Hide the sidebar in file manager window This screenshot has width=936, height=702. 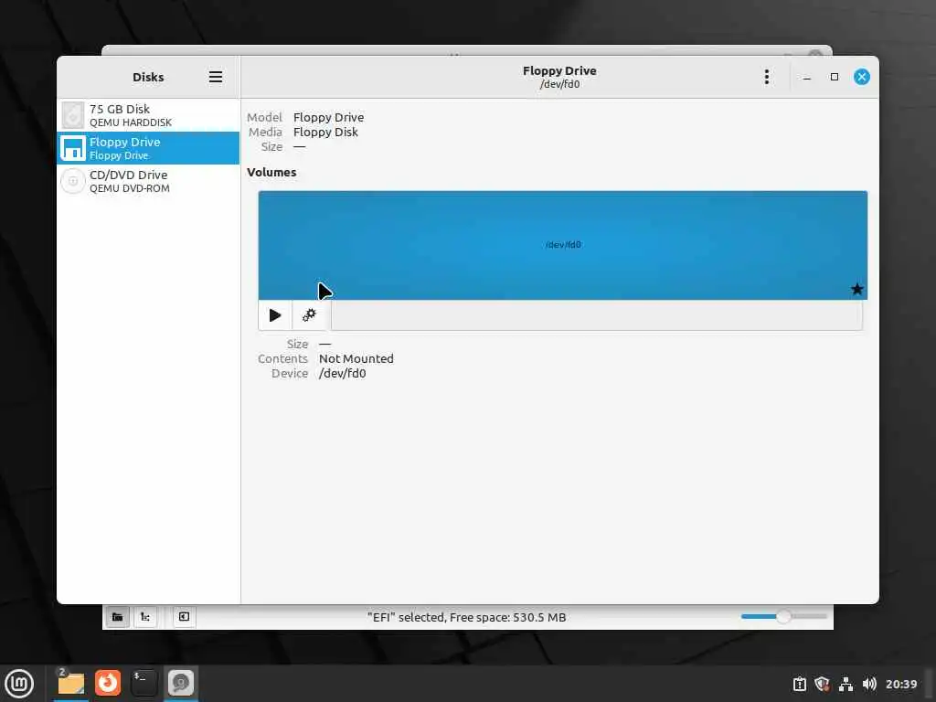[x=184, y=617]
